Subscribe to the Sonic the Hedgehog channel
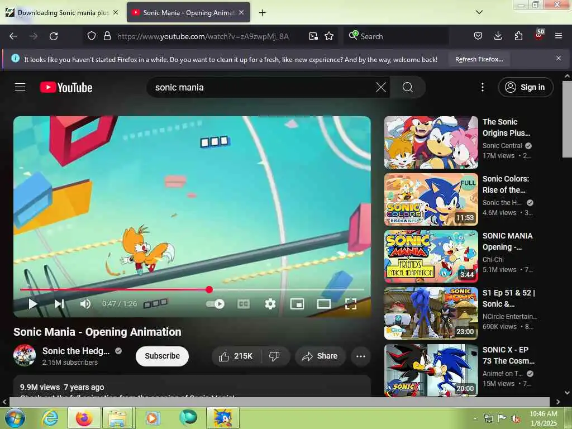 point(162,356)
